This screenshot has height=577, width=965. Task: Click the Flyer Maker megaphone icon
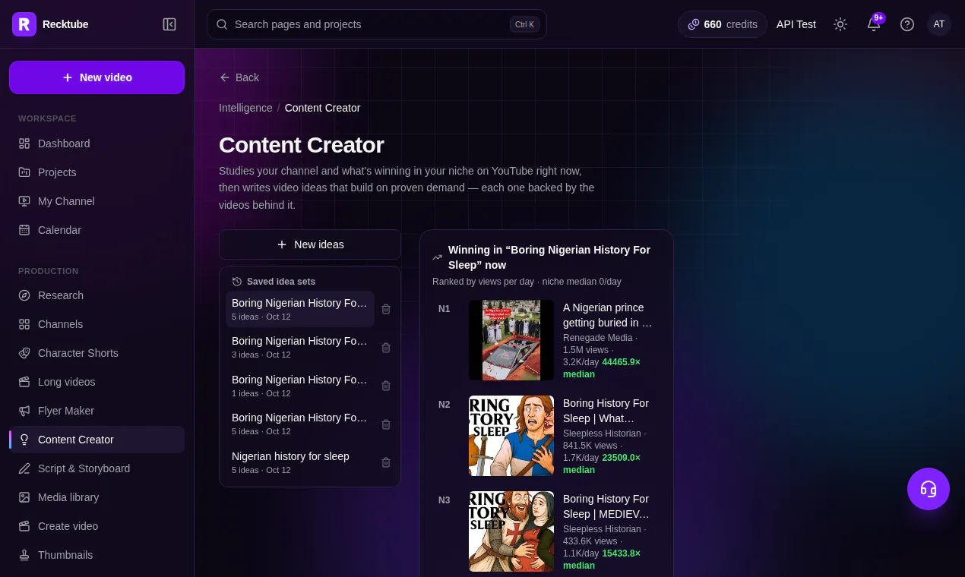pos(24,411)
